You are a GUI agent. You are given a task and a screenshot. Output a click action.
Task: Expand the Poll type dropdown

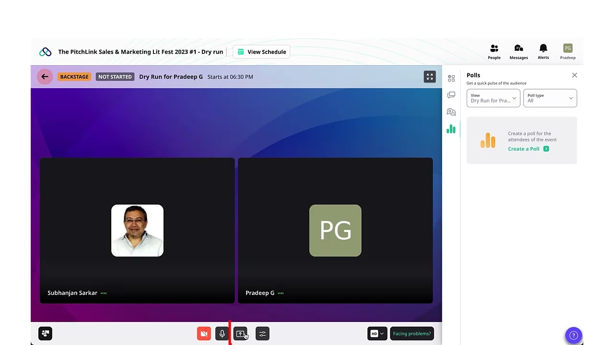click(550, 98)
